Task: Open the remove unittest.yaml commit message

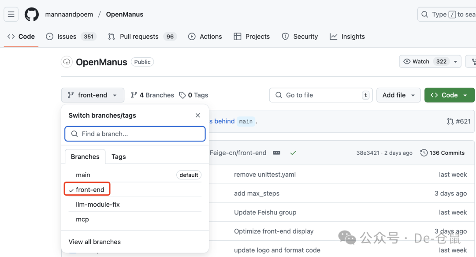Action: 265,175
